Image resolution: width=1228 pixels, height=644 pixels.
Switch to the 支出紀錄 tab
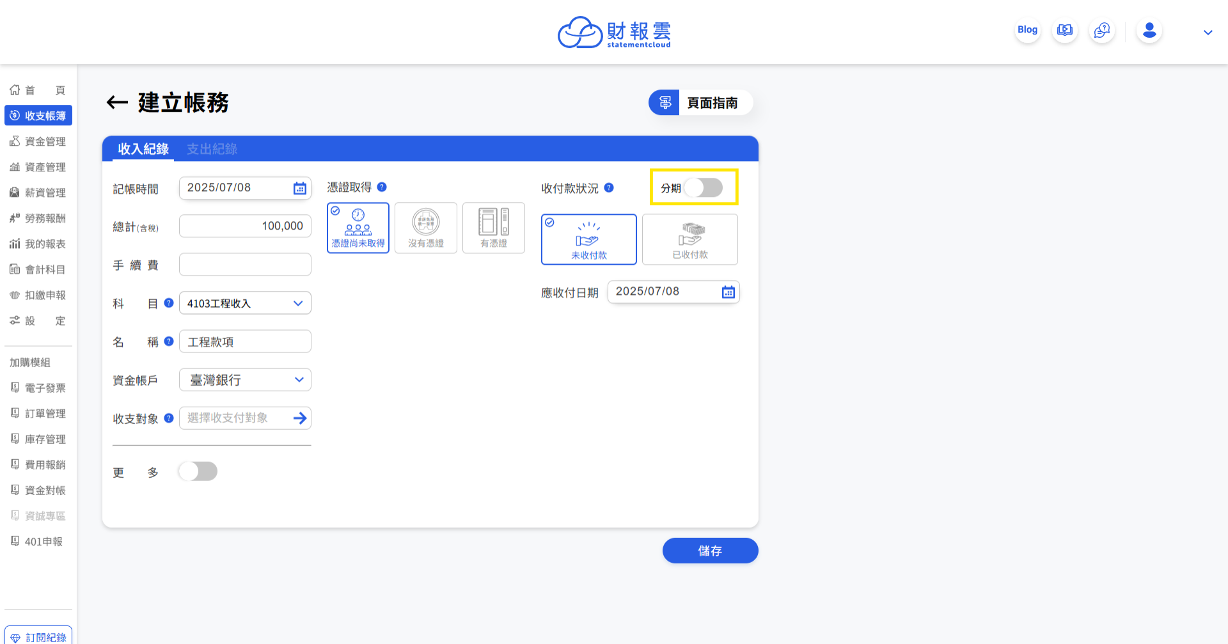pos(212,149)
